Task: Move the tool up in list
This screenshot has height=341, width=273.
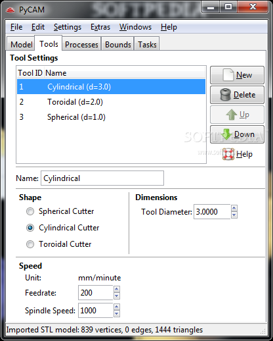Action: [x=237, y=115]
